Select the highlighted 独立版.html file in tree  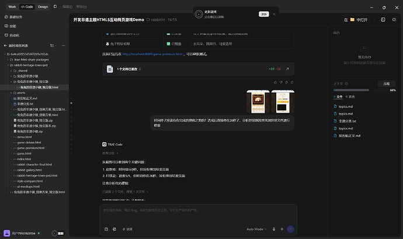[34, 88]
